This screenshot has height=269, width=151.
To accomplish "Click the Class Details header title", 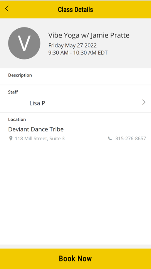I will pyautogui.click(x=75, y=9).
